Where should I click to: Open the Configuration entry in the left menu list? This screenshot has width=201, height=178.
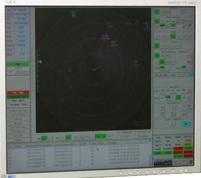[18, 111]
